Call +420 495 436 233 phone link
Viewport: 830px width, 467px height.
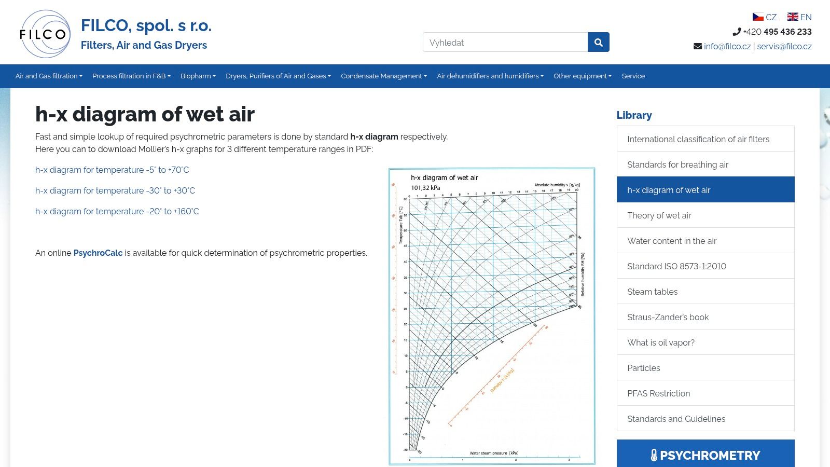click(777, 32)
